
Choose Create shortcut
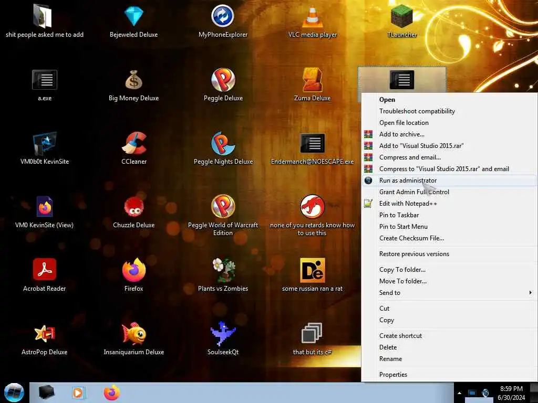(x=450, y=336)
